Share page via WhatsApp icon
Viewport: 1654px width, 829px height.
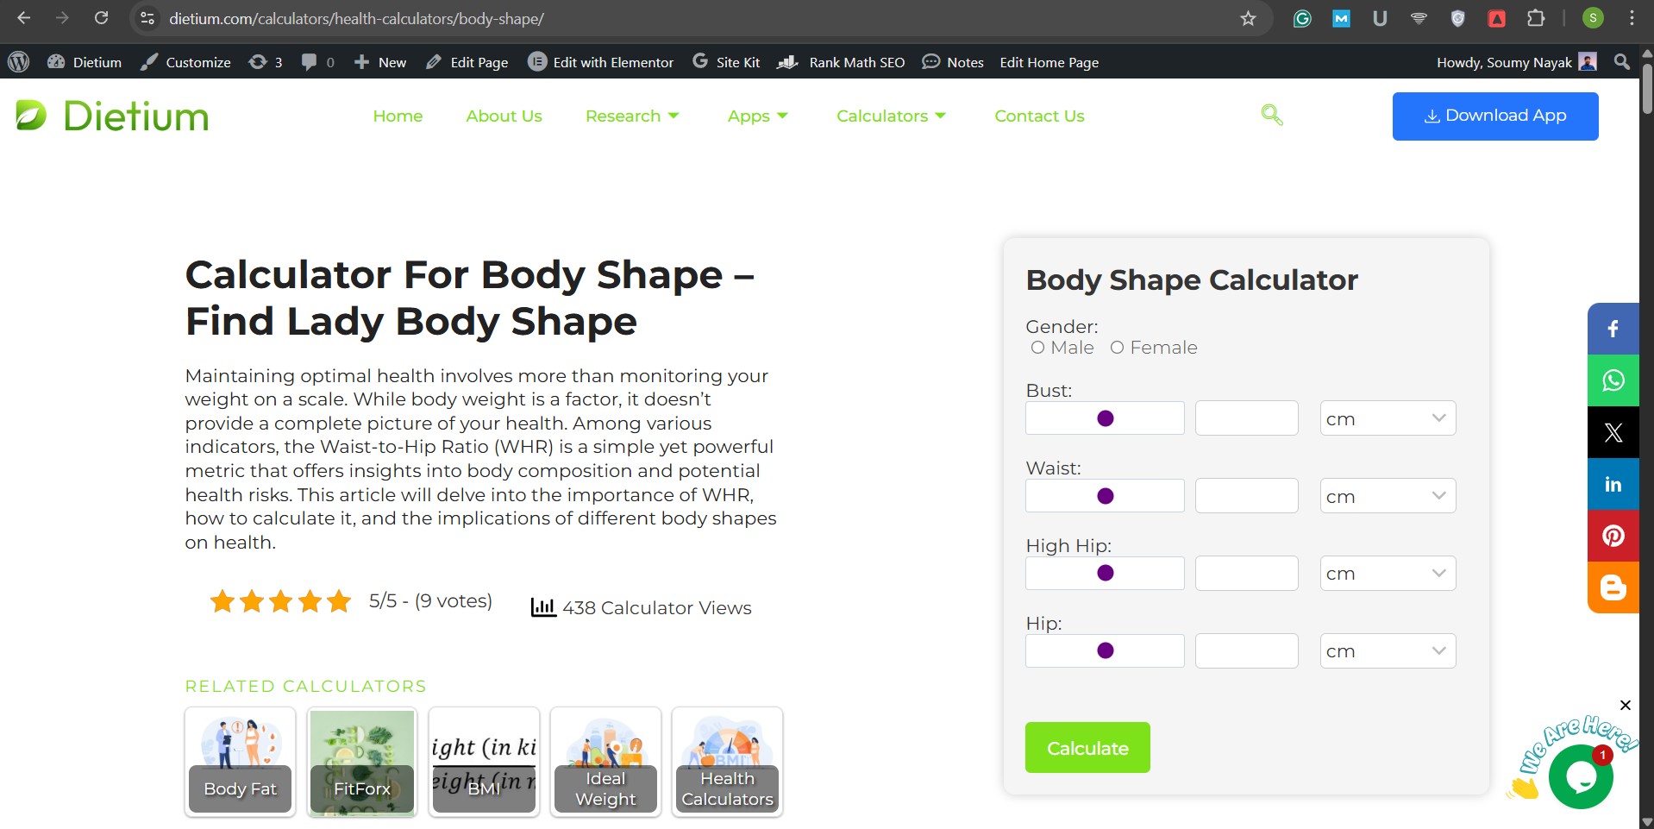[1613, 380]
